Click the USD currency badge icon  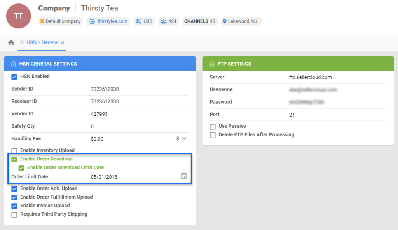(x=138, y=21)
